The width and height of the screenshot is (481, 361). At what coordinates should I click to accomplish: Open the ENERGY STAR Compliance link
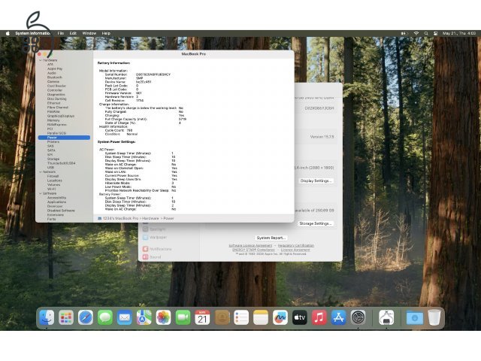pyautogui.click(x=253, y=250)
